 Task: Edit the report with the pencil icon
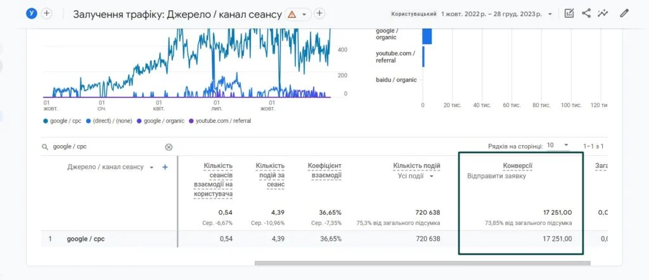tap(624, 13)
